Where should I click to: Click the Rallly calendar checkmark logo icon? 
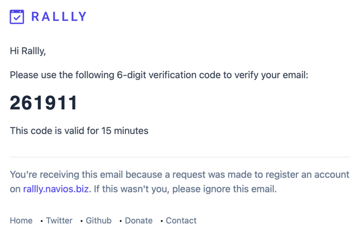point(17,17)
